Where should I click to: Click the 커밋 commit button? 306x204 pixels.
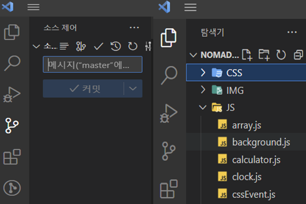click(83, 88)
